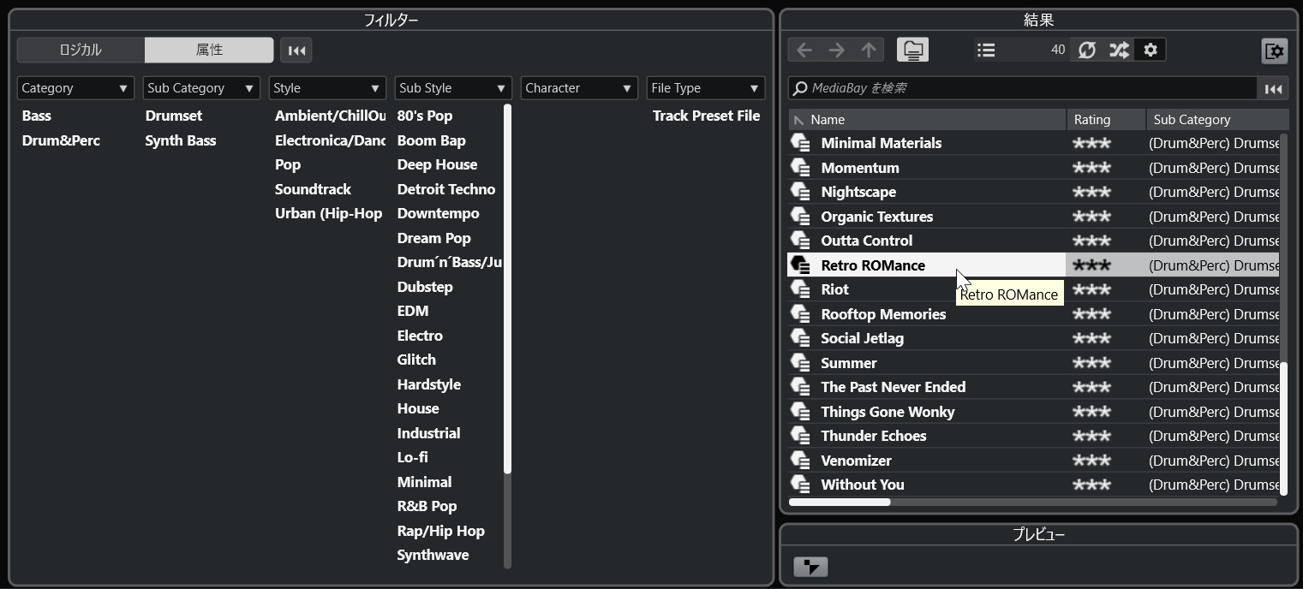Viewport: 1303px width, 589px height.
Task: Click preset icon of Nightscape
Action: coord(800,192)
